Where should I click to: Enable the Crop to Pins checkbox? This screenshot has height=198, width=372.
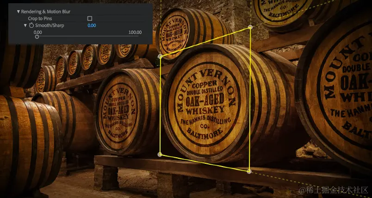(90, 19)
